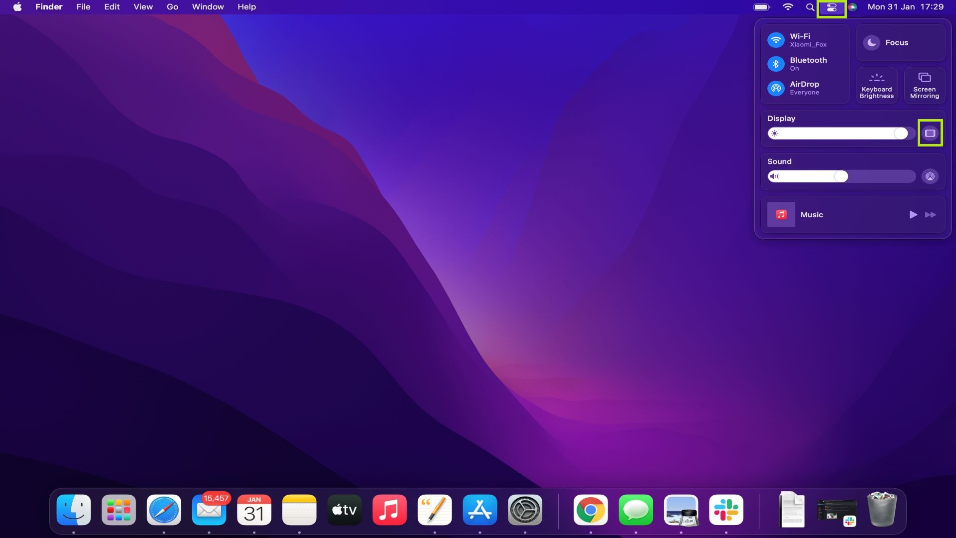Open Slack messaging app
The width and height of the screenshot is (956, 538).
(x=726, y=510)
